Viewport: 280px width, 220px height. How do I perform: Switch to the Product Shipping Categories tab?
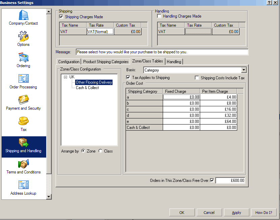[x=106, y=62]
